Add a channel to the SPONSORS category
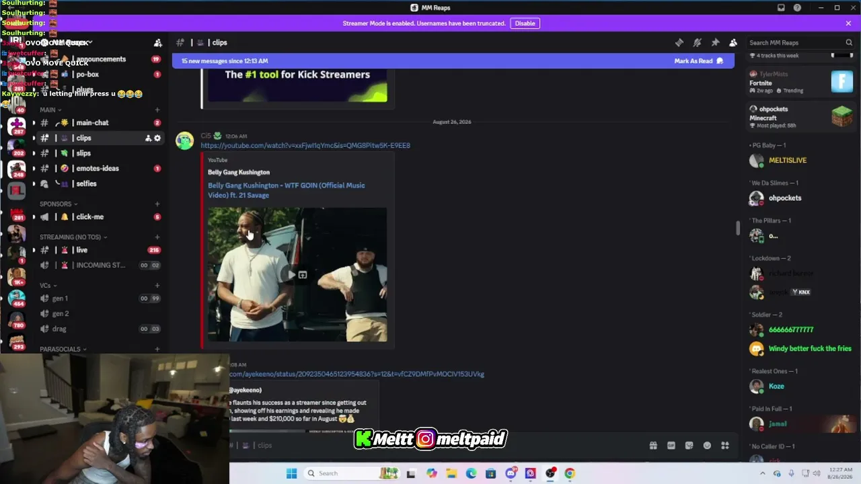Viewport: 861px width, 484px height. [157, 204]
